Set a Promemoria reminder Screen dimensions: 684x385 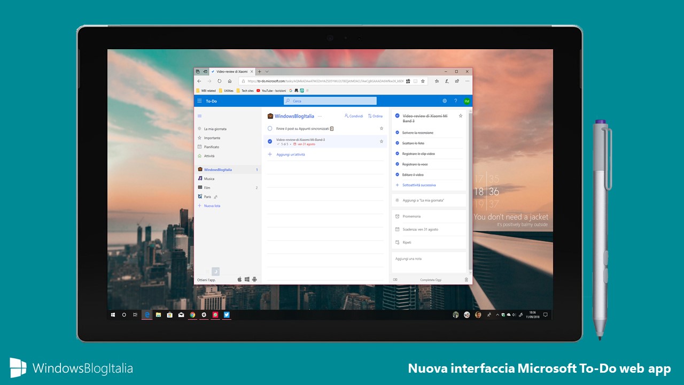point(429,217)
